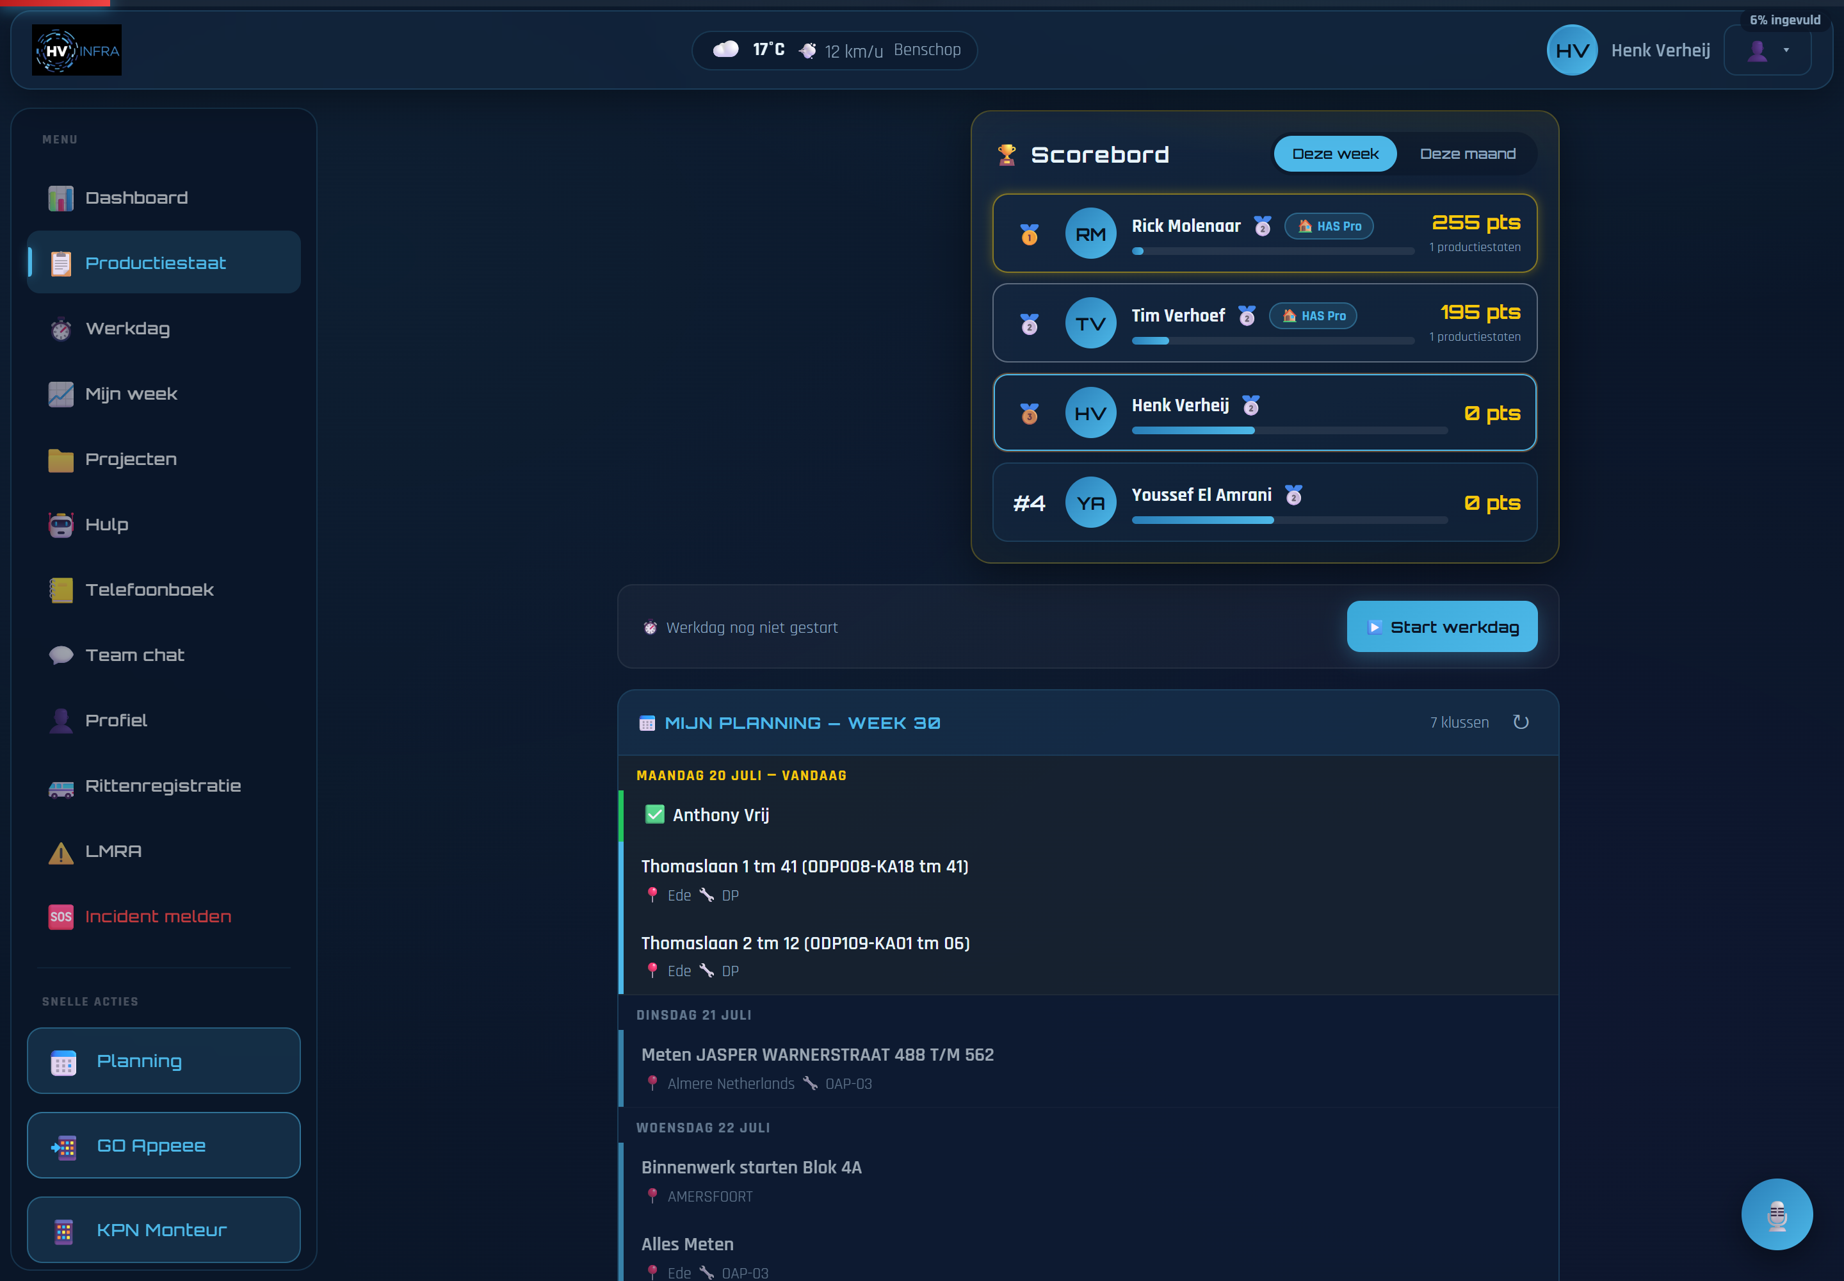Click the Almere Netherlands location pin
Viewport: 1844px width, 1281px height.
click(652, 1084)
